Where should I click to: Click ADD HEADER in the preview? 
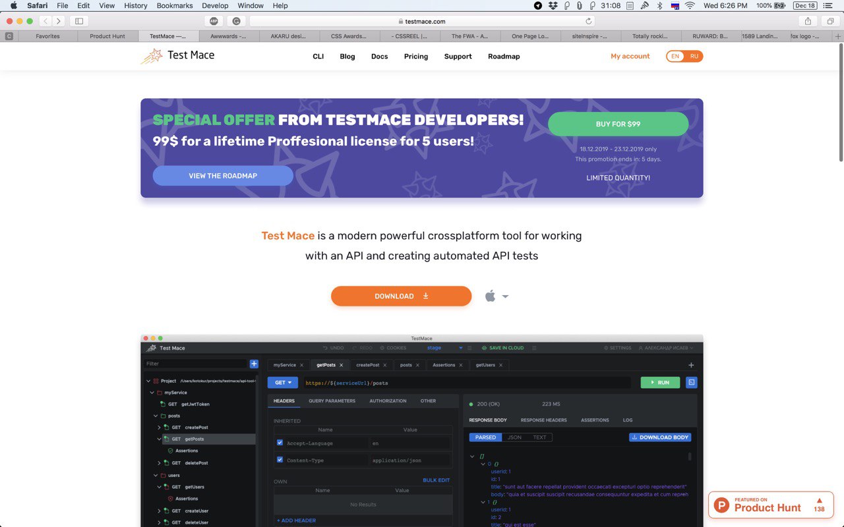pyautogui.click(x=296, y=520)
